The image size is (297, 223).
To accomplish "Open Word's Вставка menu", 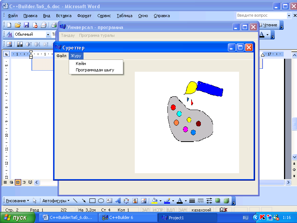I will point(63,16).
